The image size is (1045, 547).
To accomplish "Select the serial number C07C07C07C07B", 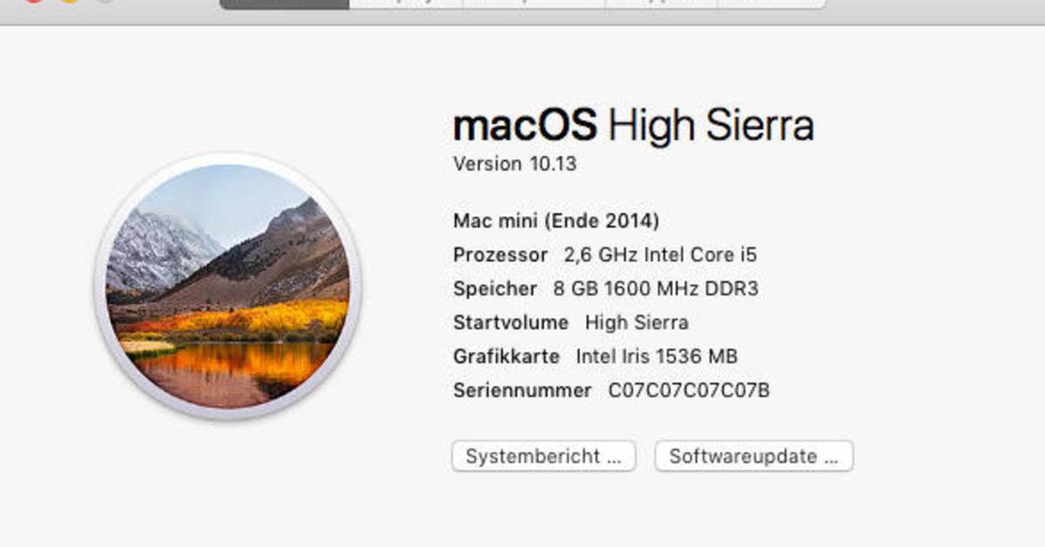I will pyautogui.click(x=689, y=390).
